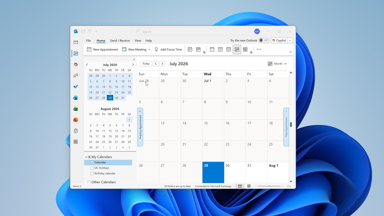Open the New Meeting dropdown arrow
The width and height of the screenshot is (384, 216).
pyautogui.click(x=150, y=50)
